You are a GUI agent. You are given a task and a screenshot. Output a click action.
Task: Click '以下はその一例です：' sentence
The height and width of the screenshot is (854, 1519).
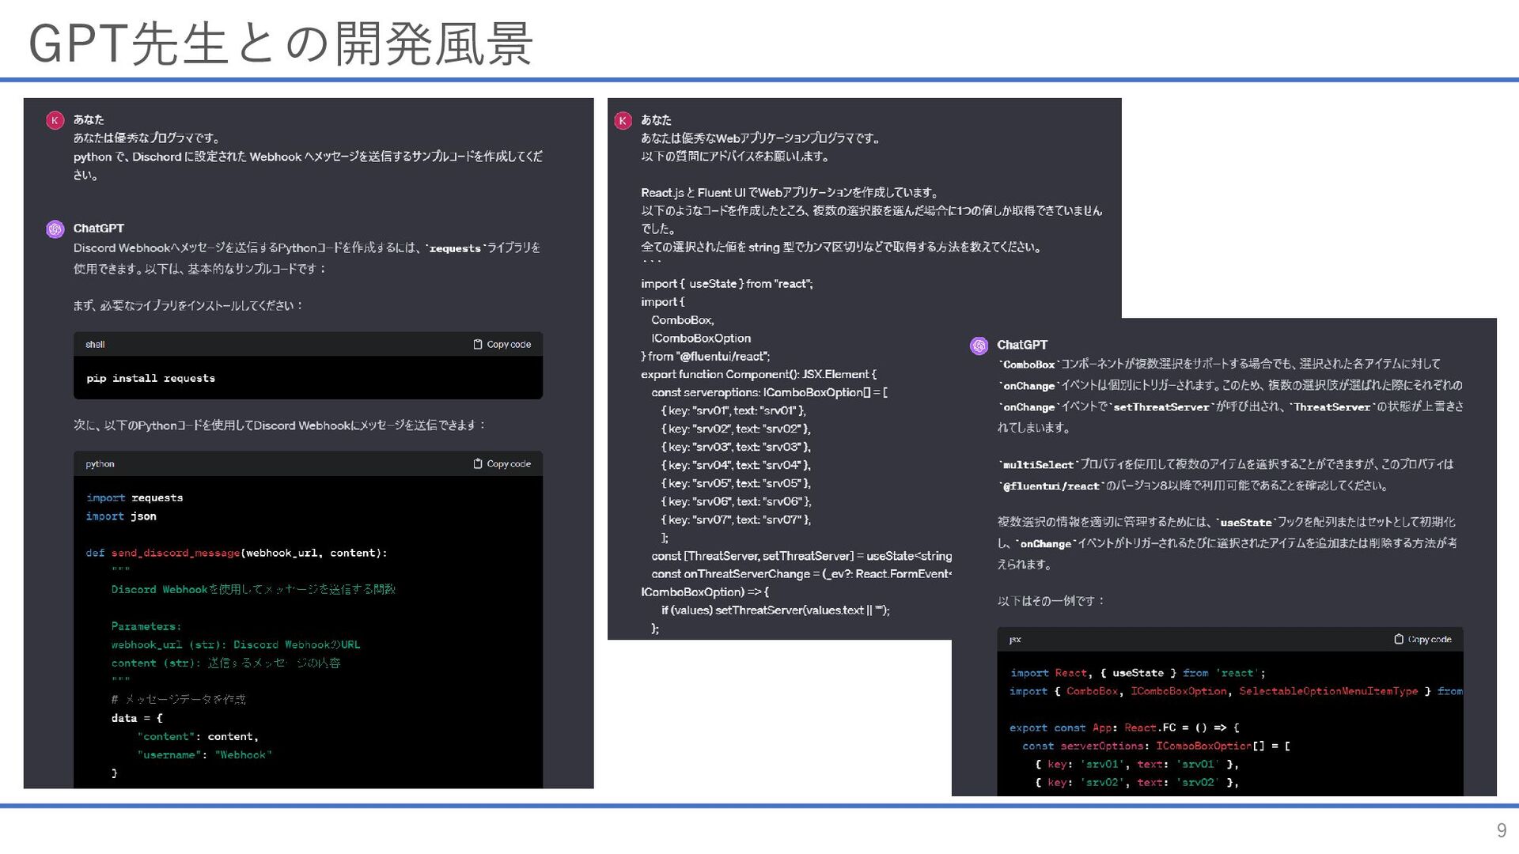pos(1051,601)
